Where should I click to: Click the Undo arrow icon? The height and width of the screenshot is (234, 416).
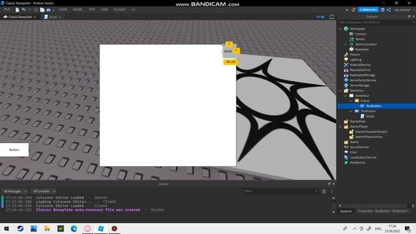tap(23, 10)
